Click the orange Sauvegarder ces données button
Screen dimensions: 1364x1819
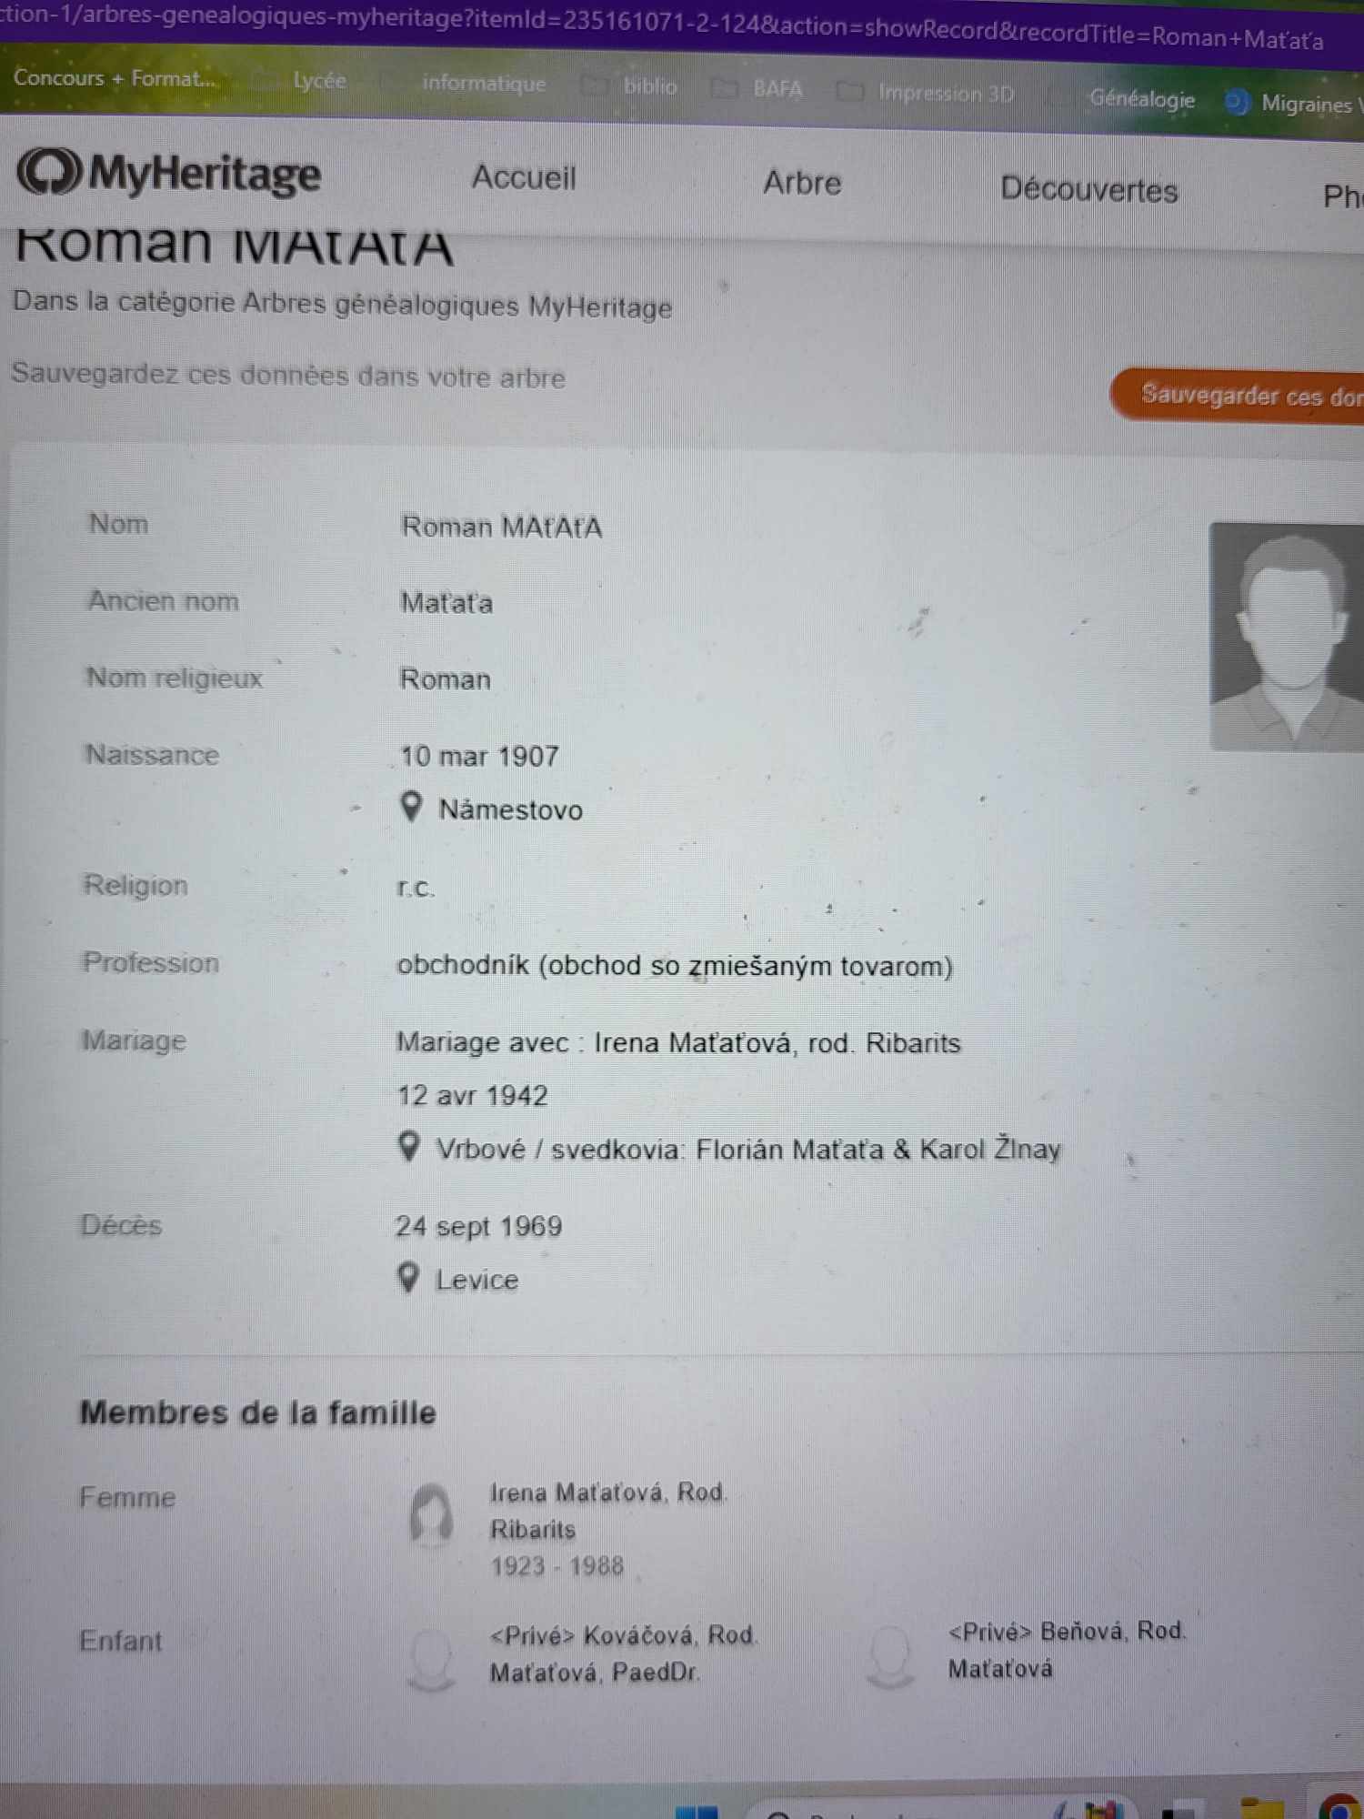(1237, 396)
